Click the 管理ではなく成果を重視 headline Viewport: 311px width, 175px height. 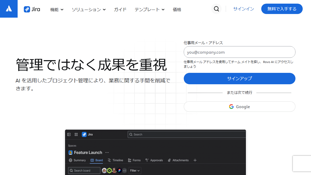[91, 65]
